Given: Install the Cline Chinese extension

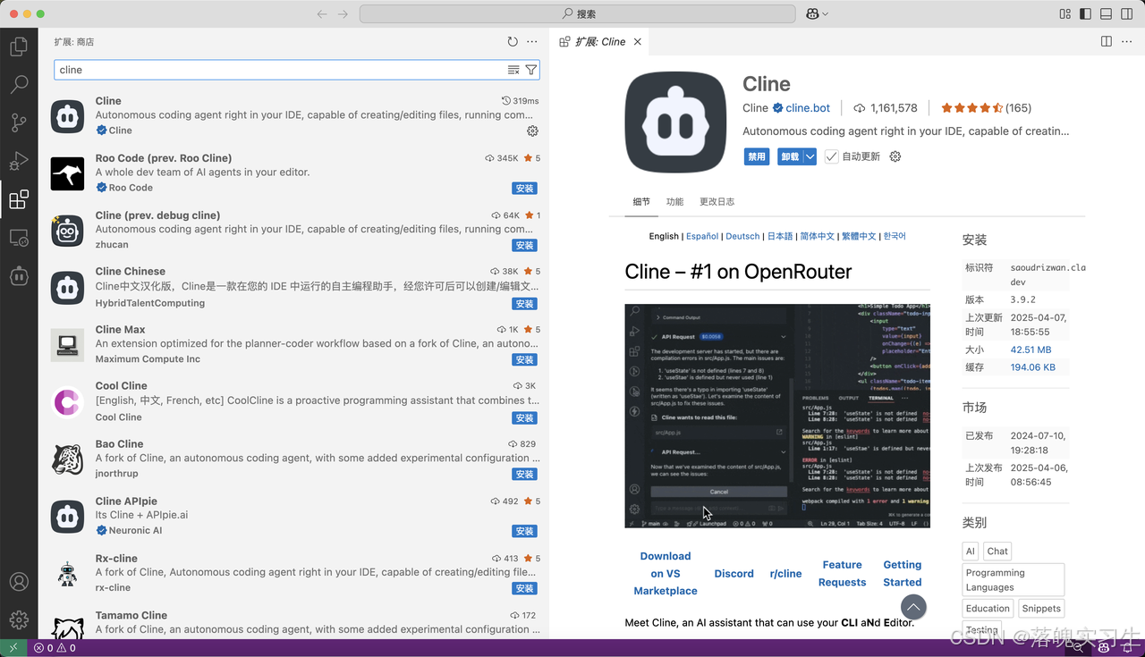Looking at the screenshot, I should (525, 304).
